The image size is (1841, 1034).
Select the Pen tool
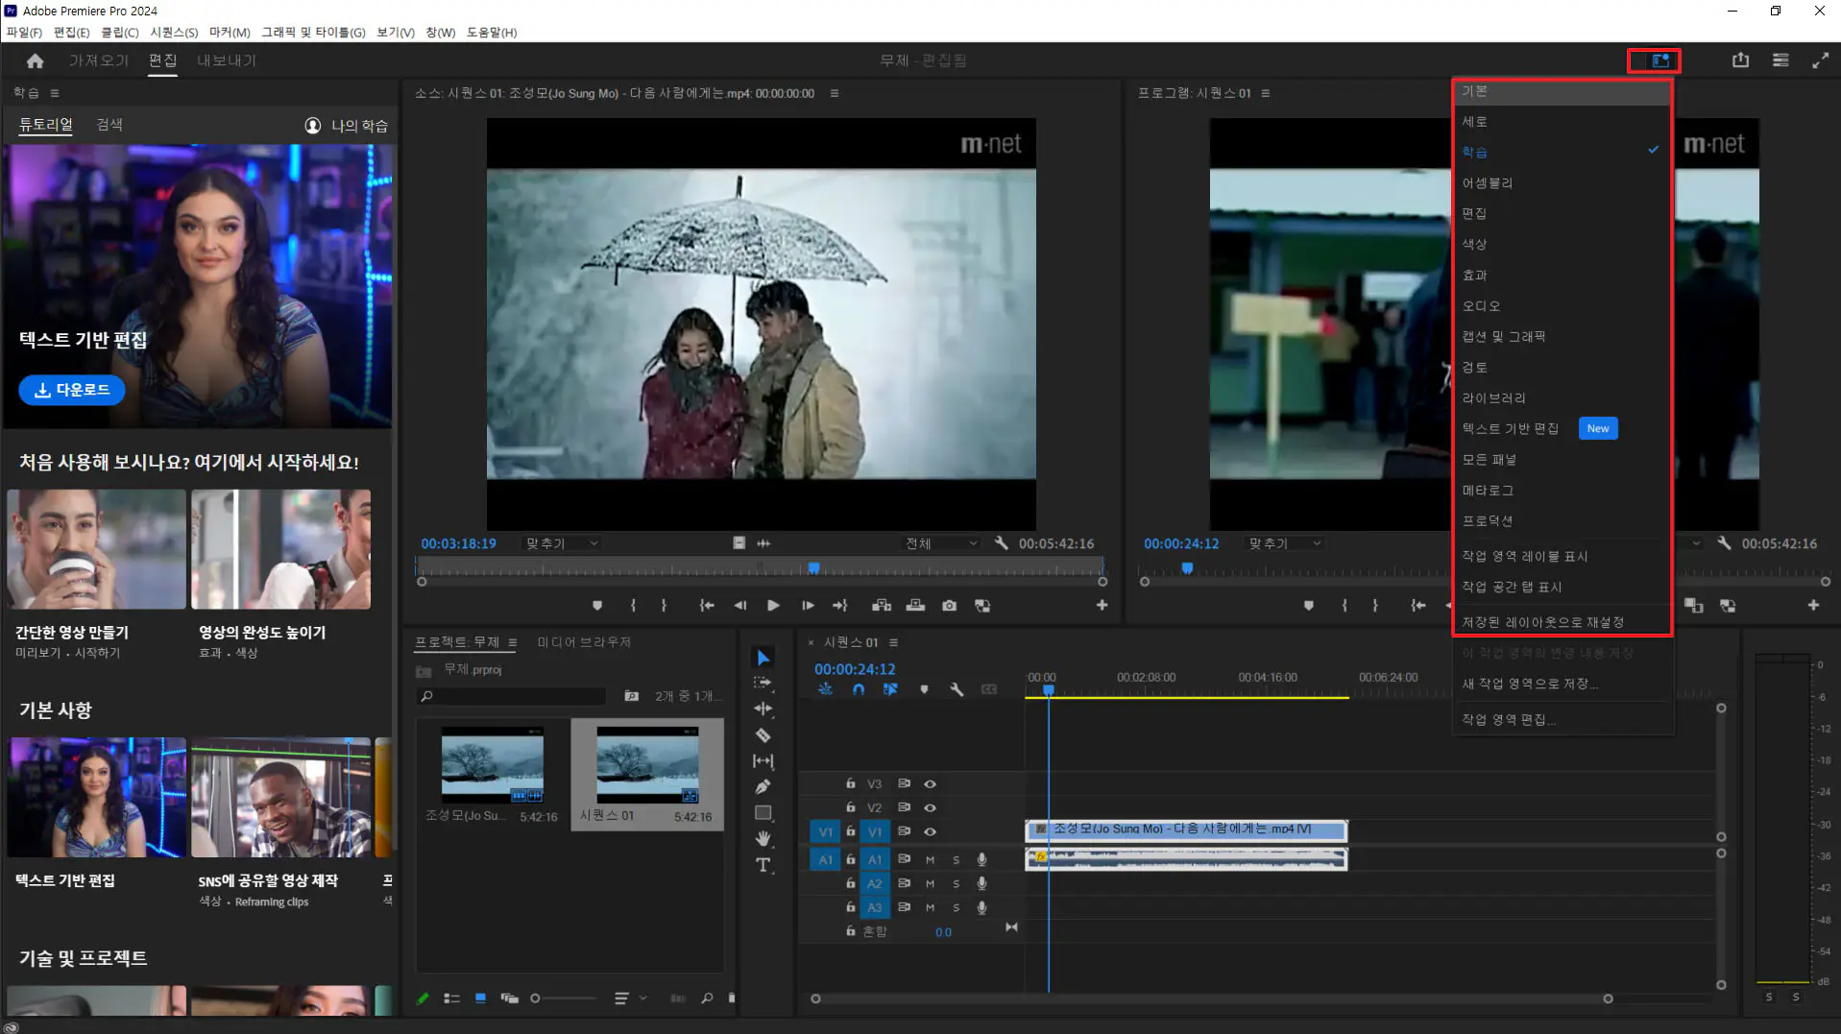(763, 787)
